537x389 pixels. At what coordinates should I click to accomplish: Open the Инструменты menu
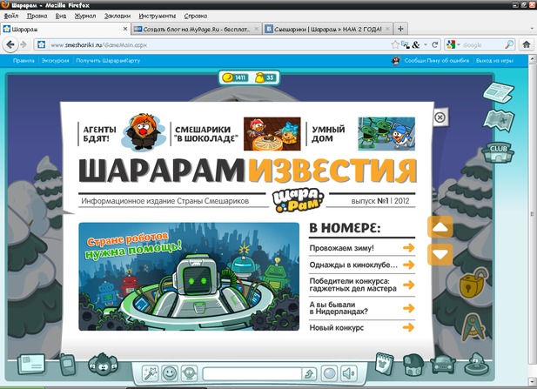click(x=158, y=16)
